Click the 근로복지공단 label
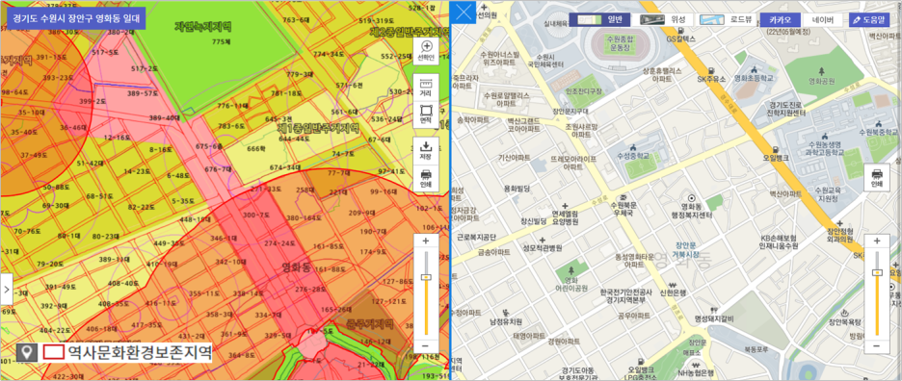Image resolution: width=902 pixels, height=381 pixels. [476, 237]
